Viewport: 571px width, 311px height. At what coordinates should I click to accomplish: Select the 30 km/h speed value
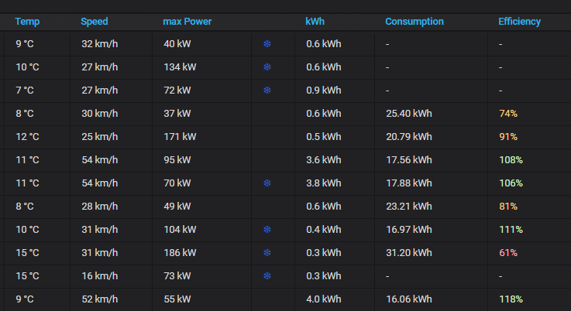(x=99, y=114)
